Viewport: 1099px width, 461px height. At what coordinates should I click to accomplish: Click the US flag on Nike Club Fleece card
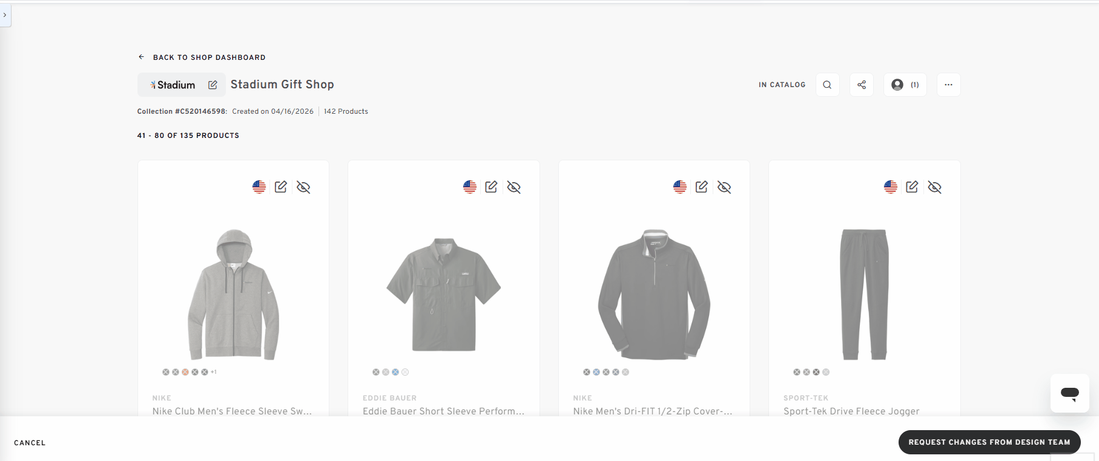259,187
